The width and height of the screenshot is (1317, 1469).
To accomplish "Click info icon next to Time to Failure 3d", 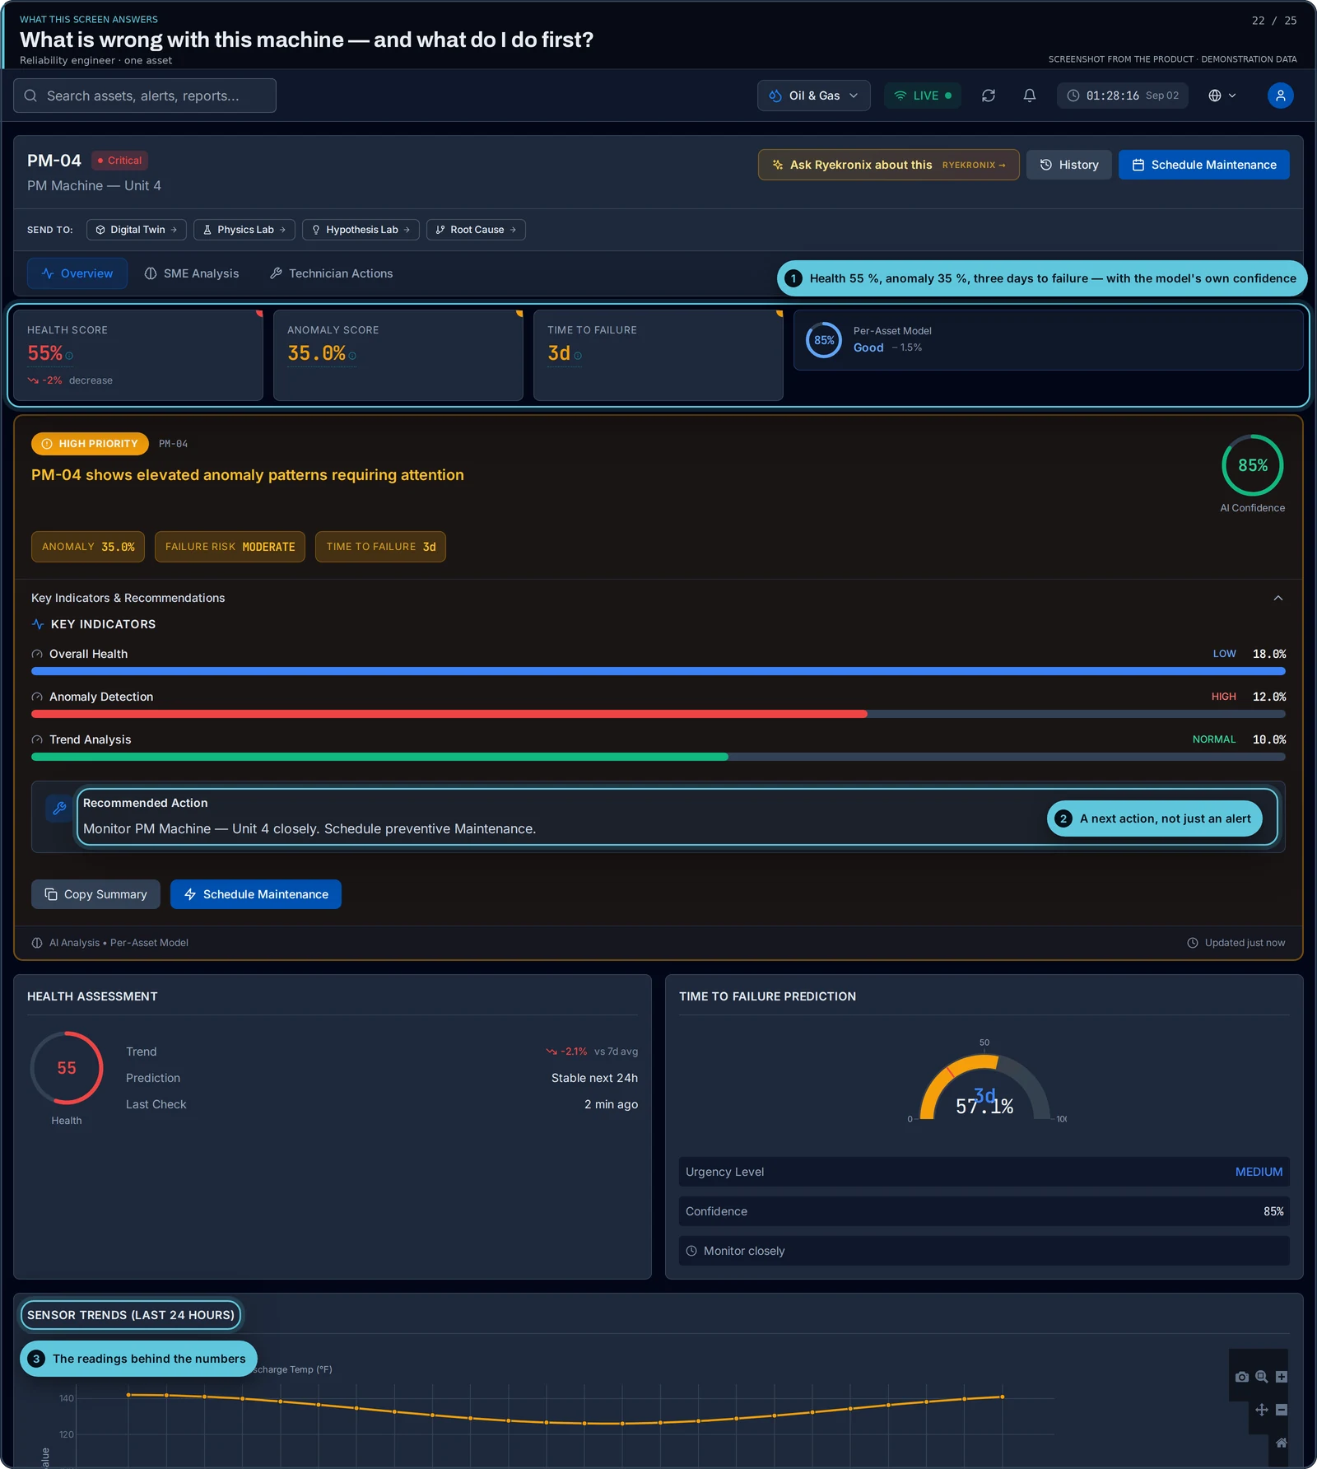I will [578, 356].
